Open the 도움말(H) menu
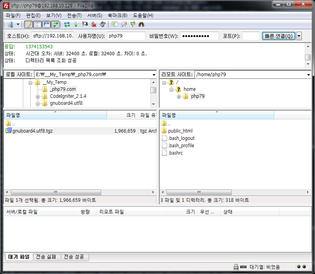 [143, 15]
